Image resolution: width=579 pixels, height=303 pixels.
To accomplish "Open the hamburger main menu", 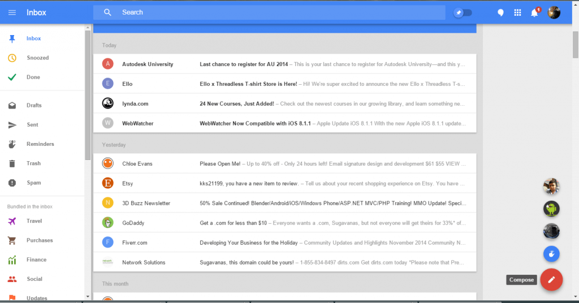I will [x=12, y=12].
